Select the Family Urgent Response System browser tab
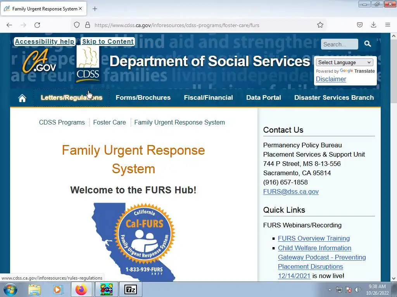397x297 pixels. click(43, 9)
